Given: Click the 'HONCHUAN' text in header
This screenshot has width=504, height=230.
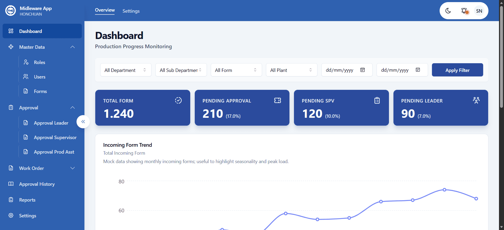Looking at the screenshot, I should tap(31, 14).
